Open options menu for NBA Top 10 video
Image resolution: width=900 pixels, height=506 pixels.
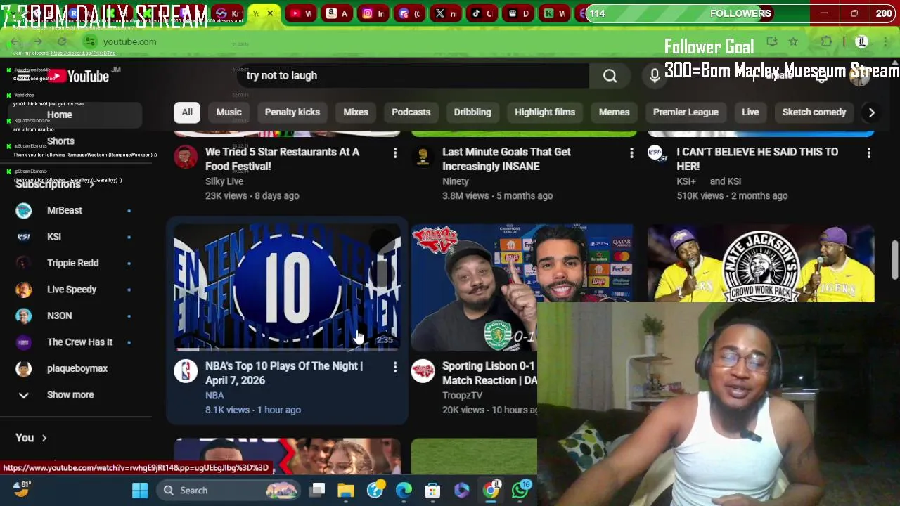pyautogui.click(x=395, y=367)
